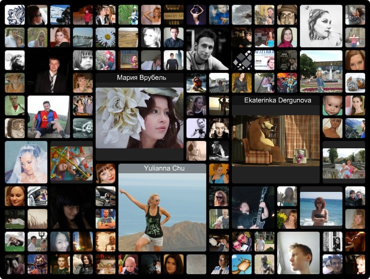
Task: Open Ekaterinka Dergunova's cartoon bear picture
Action: point(276,141)
